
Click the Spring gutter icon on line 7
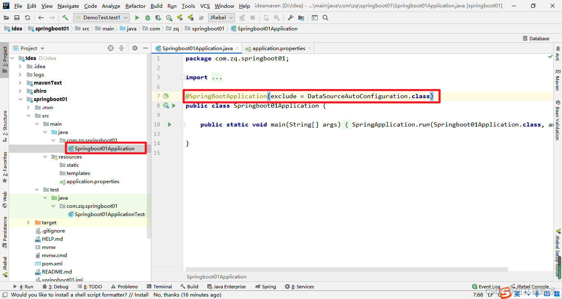(x=166, y=96)
